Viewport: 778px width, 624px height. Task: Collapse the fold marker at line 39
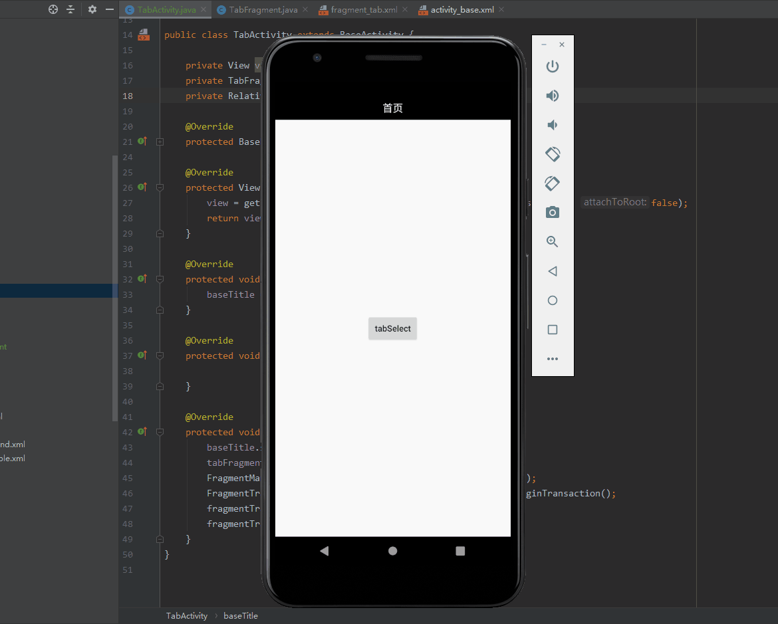160,386
